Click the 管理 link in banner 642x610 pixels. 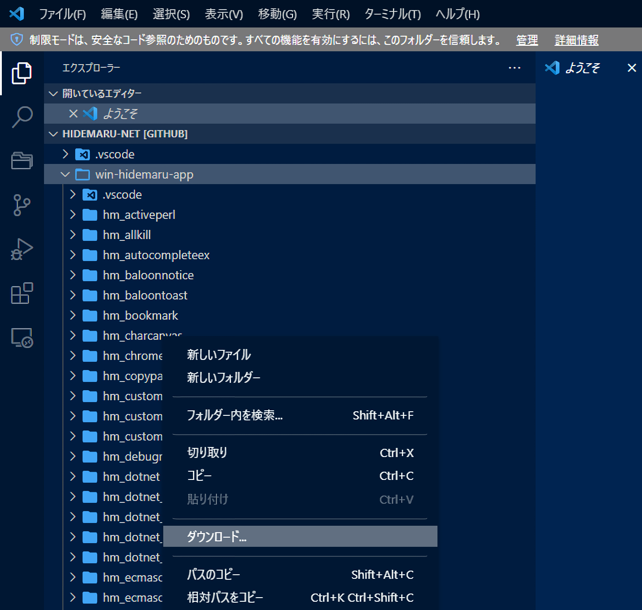coord(526,40)
